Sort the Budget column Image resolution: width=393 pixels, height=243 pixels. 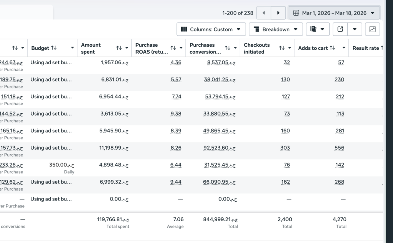54,48
